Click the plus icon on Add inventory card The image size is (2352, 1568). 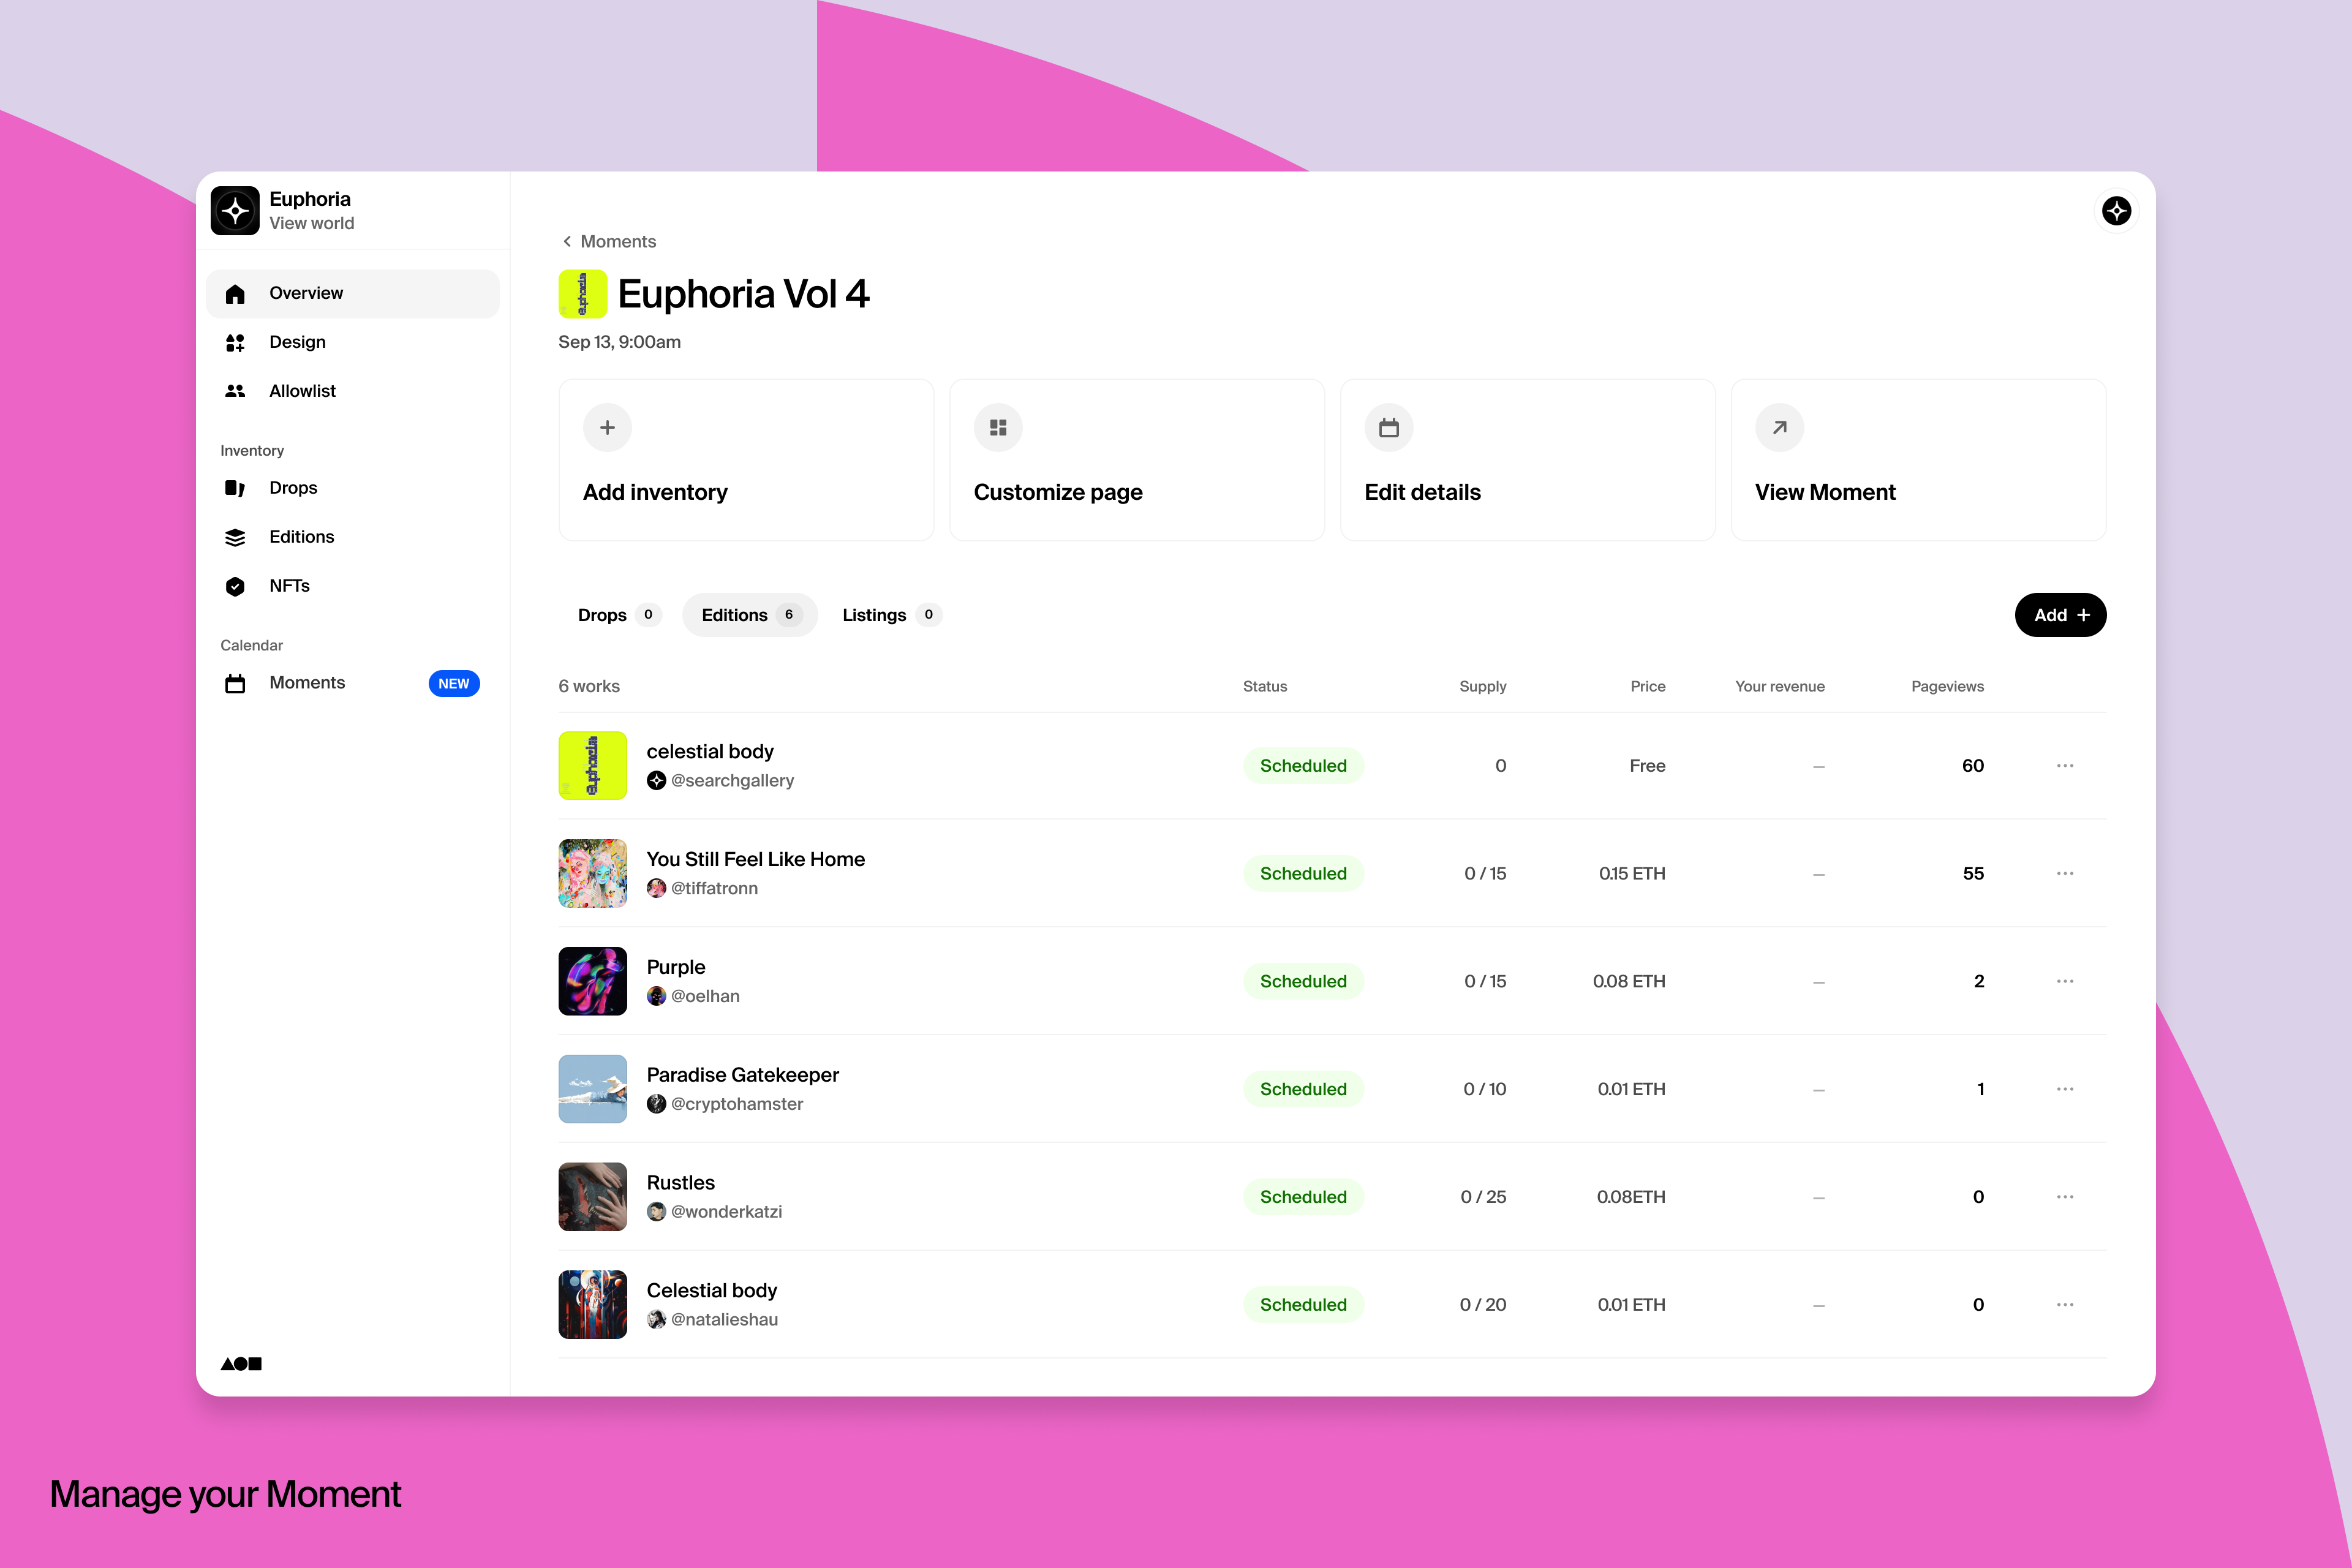click(607, 427)
